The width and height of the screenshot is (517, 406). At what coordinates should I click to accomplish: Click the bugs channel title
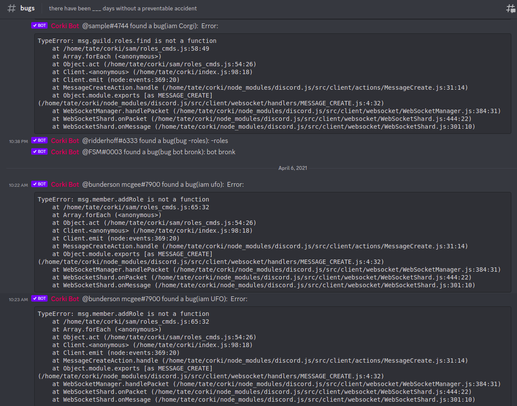pyautogui.click(x=27, y=8)
